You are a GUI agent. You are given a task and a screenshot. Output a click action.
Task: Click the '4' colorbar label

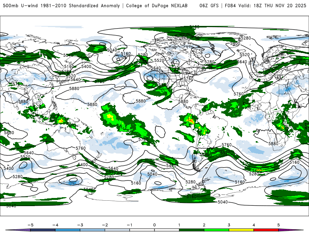click(254, 225)
